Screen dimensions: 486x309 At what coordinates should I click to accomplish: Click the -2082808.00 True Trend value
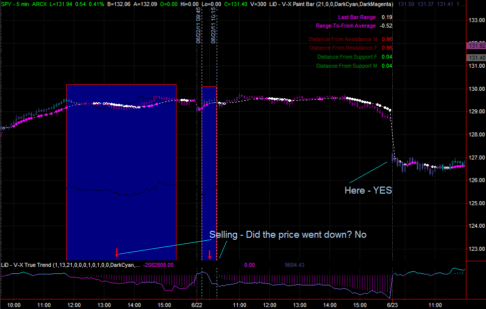click(x=158, y=265)
